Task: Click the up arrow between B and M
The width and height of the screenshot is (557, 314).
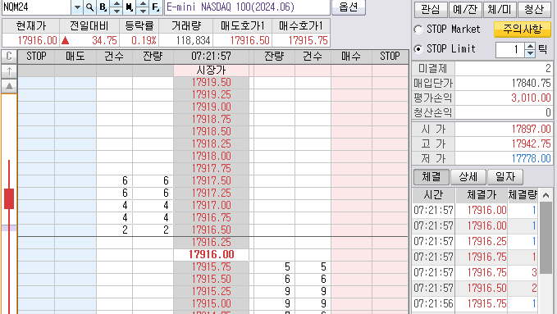Action: click(x=116, y=3)
